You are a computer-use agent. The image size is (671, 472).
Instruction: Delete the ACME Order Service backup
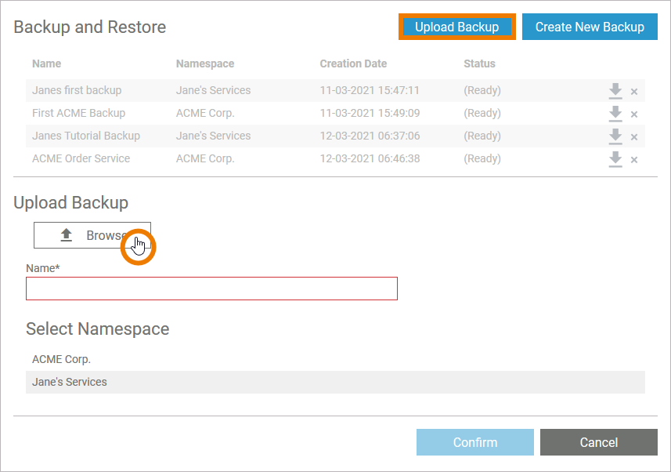(634, 160)
